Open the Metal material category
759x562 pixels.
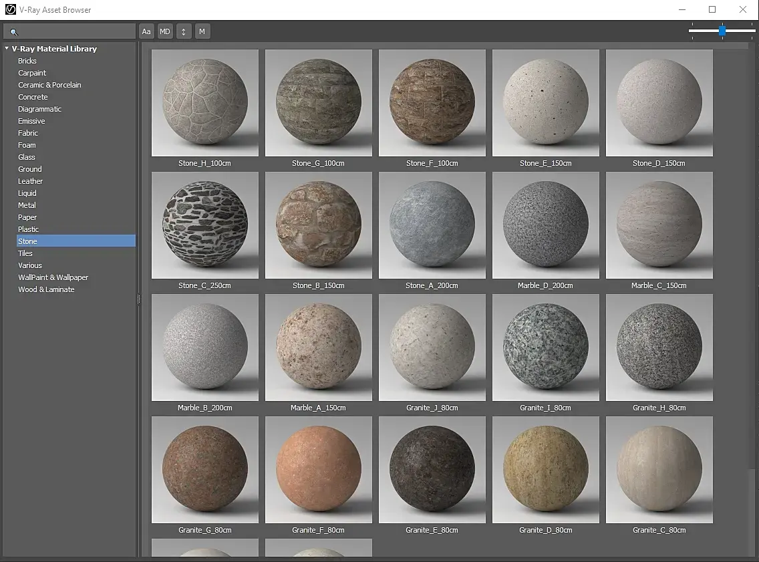click(x=27, y=205)
